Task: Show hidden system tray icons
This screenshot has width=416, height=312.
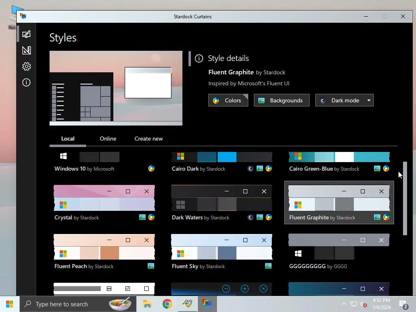Action: click(x=344, y=304)
